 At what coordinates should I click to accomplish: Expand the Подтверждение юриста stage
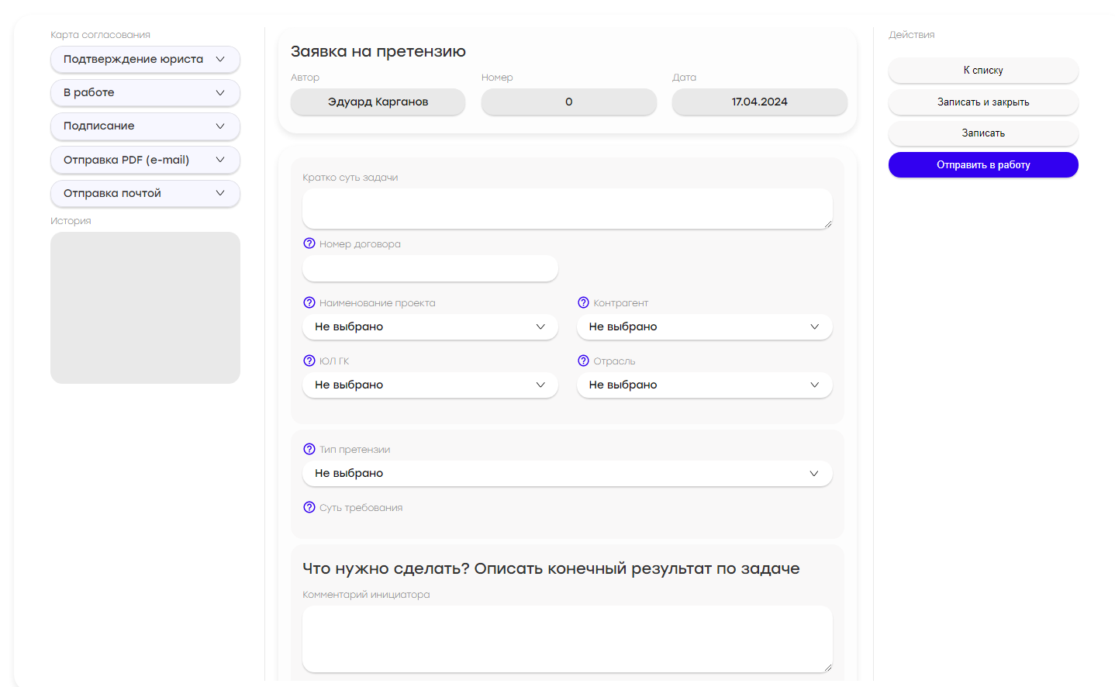tap(145, 60)
